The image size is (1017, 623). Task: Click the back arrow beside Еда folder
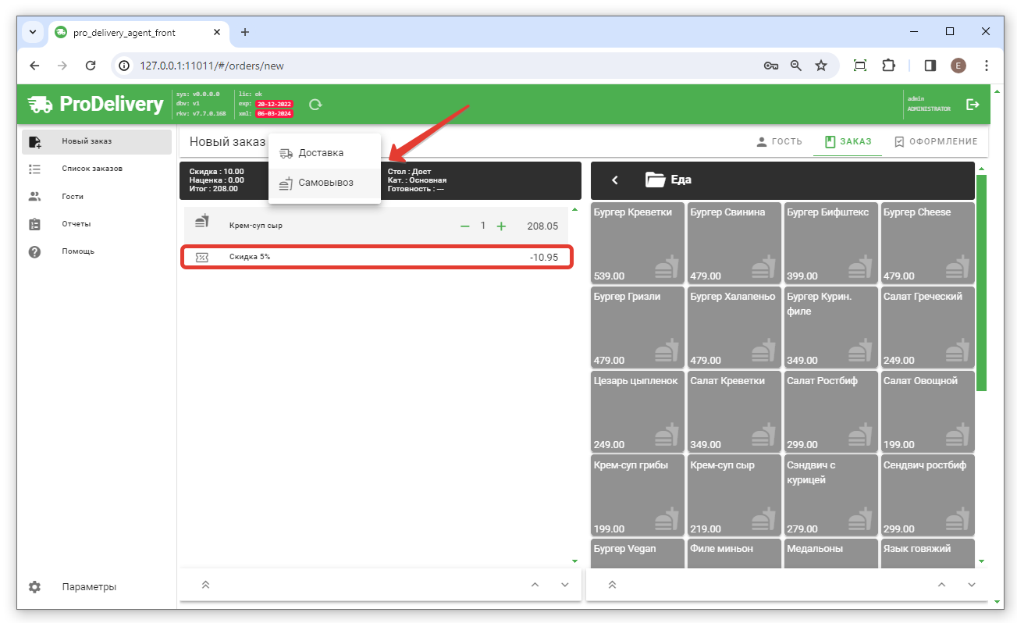coord(614,180)
